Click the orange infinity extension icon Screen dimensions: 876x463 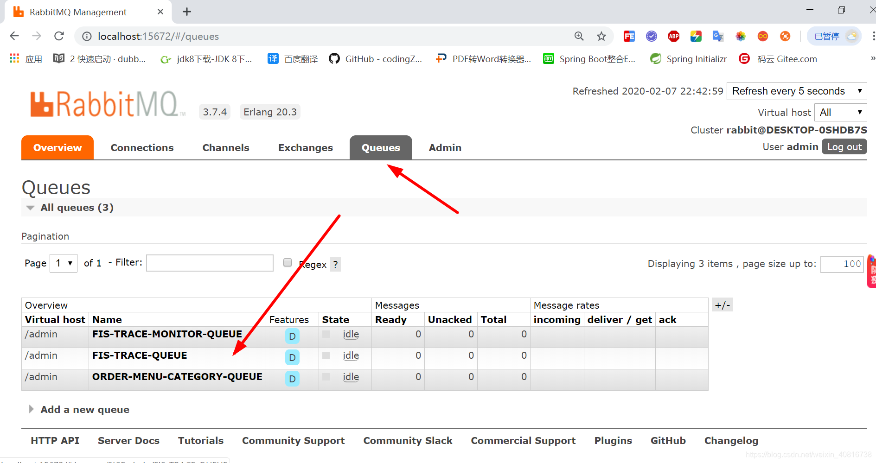pos(763,36)
